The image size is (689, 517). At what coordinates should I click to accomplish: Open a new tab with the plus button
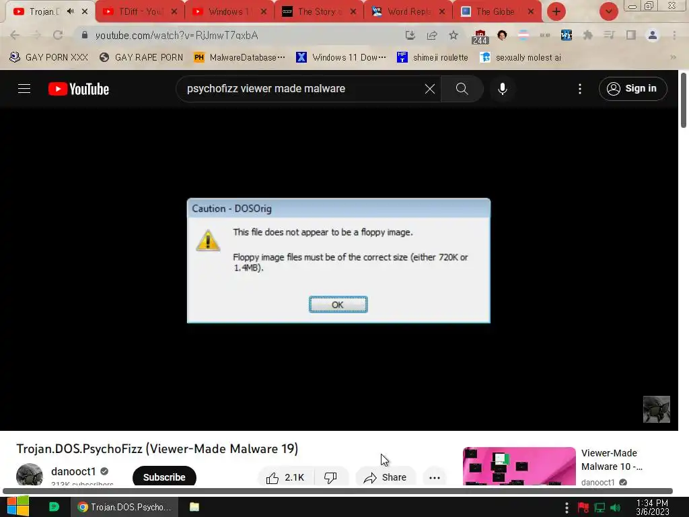click(x=556, y=11)
